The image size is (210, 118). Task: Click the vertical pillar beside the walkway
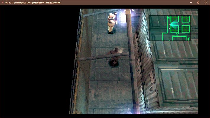[x=132, y=60]
